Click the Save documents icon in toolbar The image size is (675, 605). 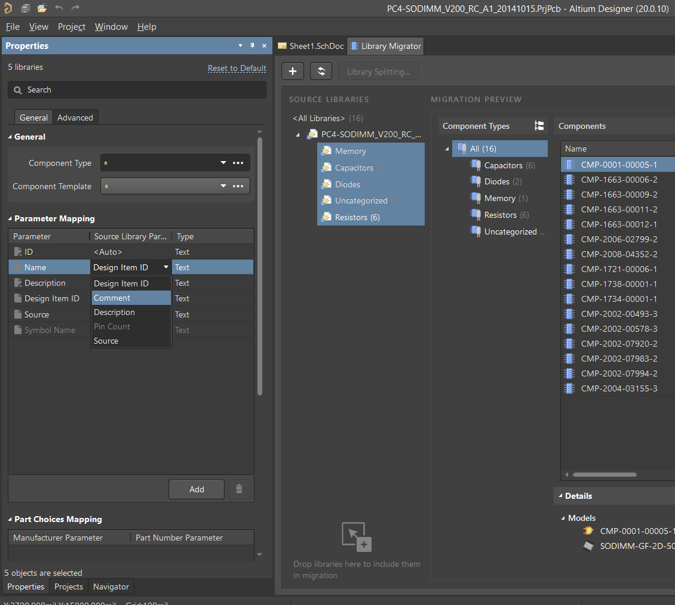point(24,8)
